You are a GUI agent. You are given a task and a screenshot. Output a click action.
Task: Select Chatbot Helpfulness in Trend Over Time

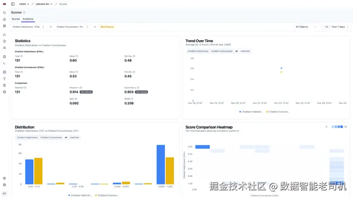(x=198, y=51)
